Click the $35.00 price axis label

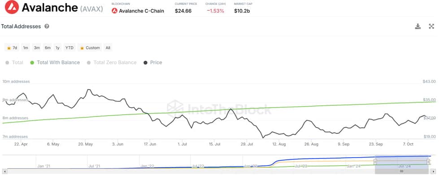pyautogui.click(x=429, y=100)
